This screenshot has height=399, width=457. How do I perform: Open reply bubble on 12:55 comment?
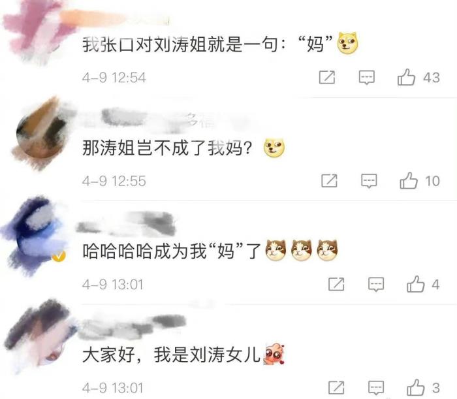click(369, 182)
